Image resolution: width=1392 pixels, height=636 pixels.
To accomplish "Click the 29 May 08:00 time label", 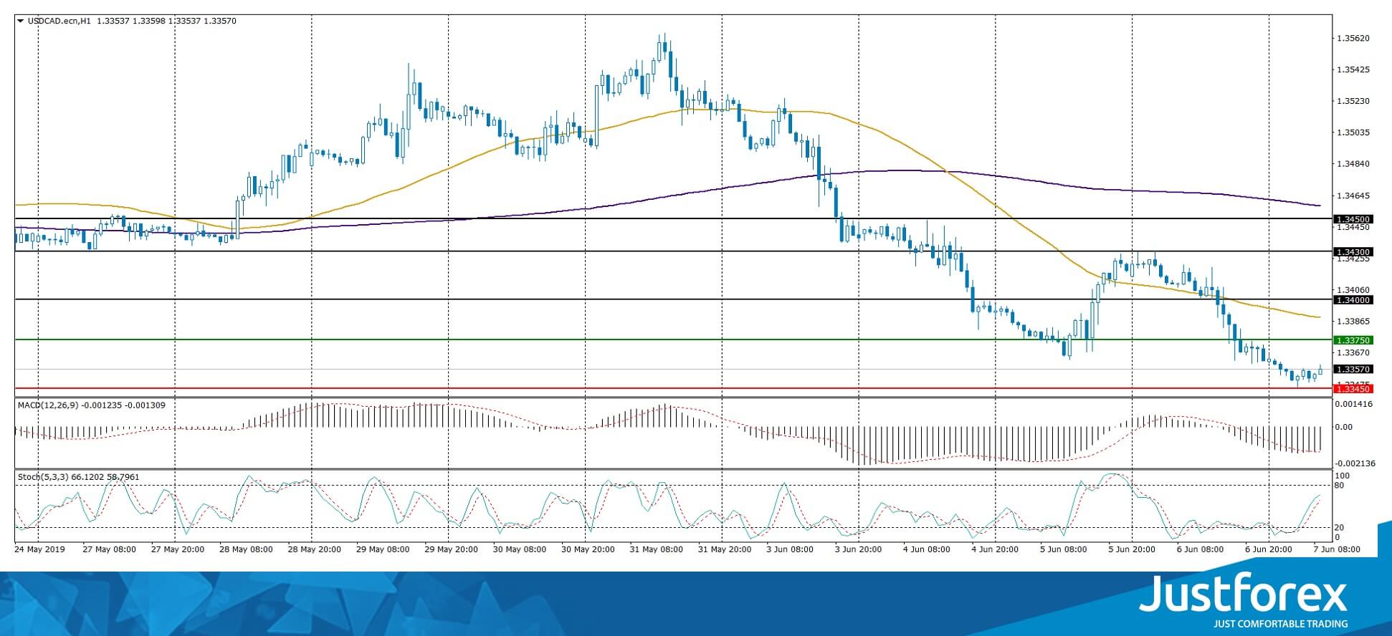I will click(x=383, y=549).
